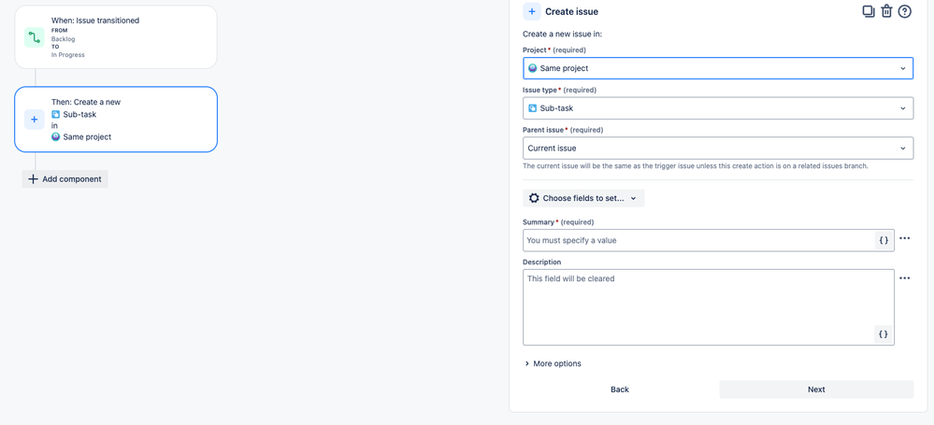Open the Issue type dropdown showing Sub-task

[718, 108]
